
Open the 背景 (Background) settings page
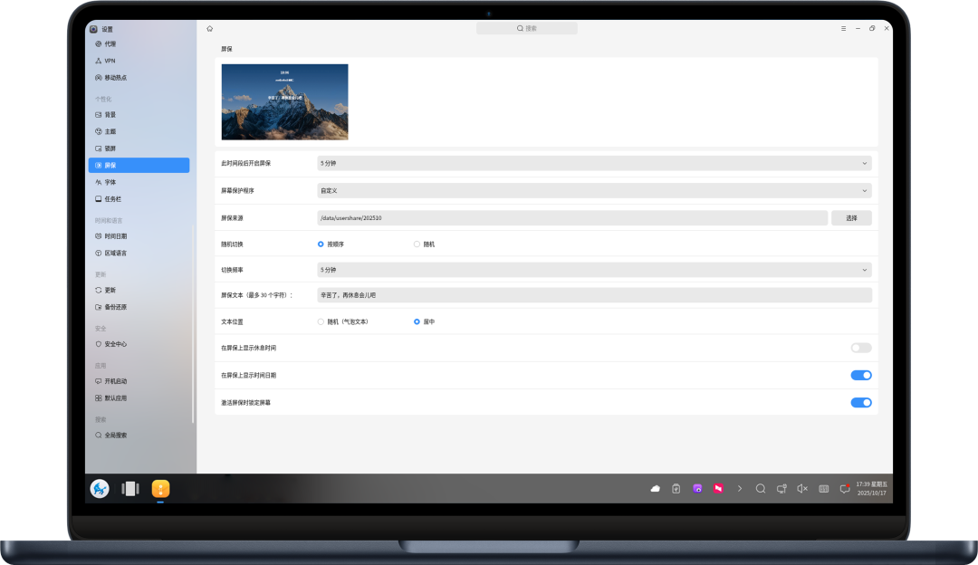pos(110,115)
